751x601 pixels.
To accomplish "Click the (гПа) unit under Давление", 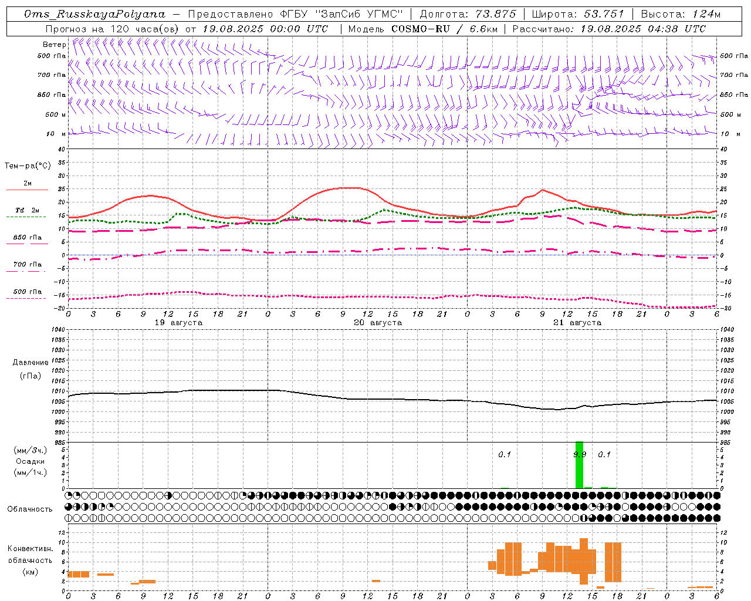I will (30, 376).
